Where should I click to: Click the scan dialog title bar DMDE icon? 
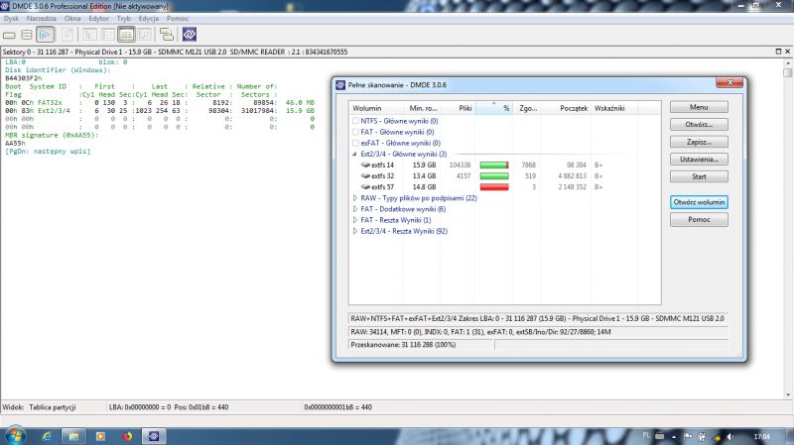(340, 85)
